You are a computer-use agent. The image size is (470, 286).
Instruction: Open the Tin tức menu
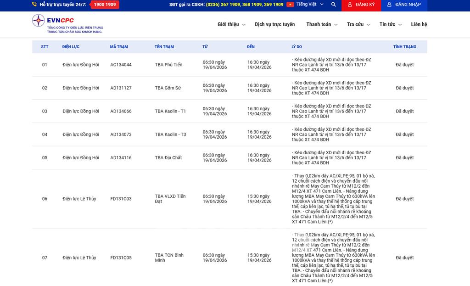pos(390,24)
